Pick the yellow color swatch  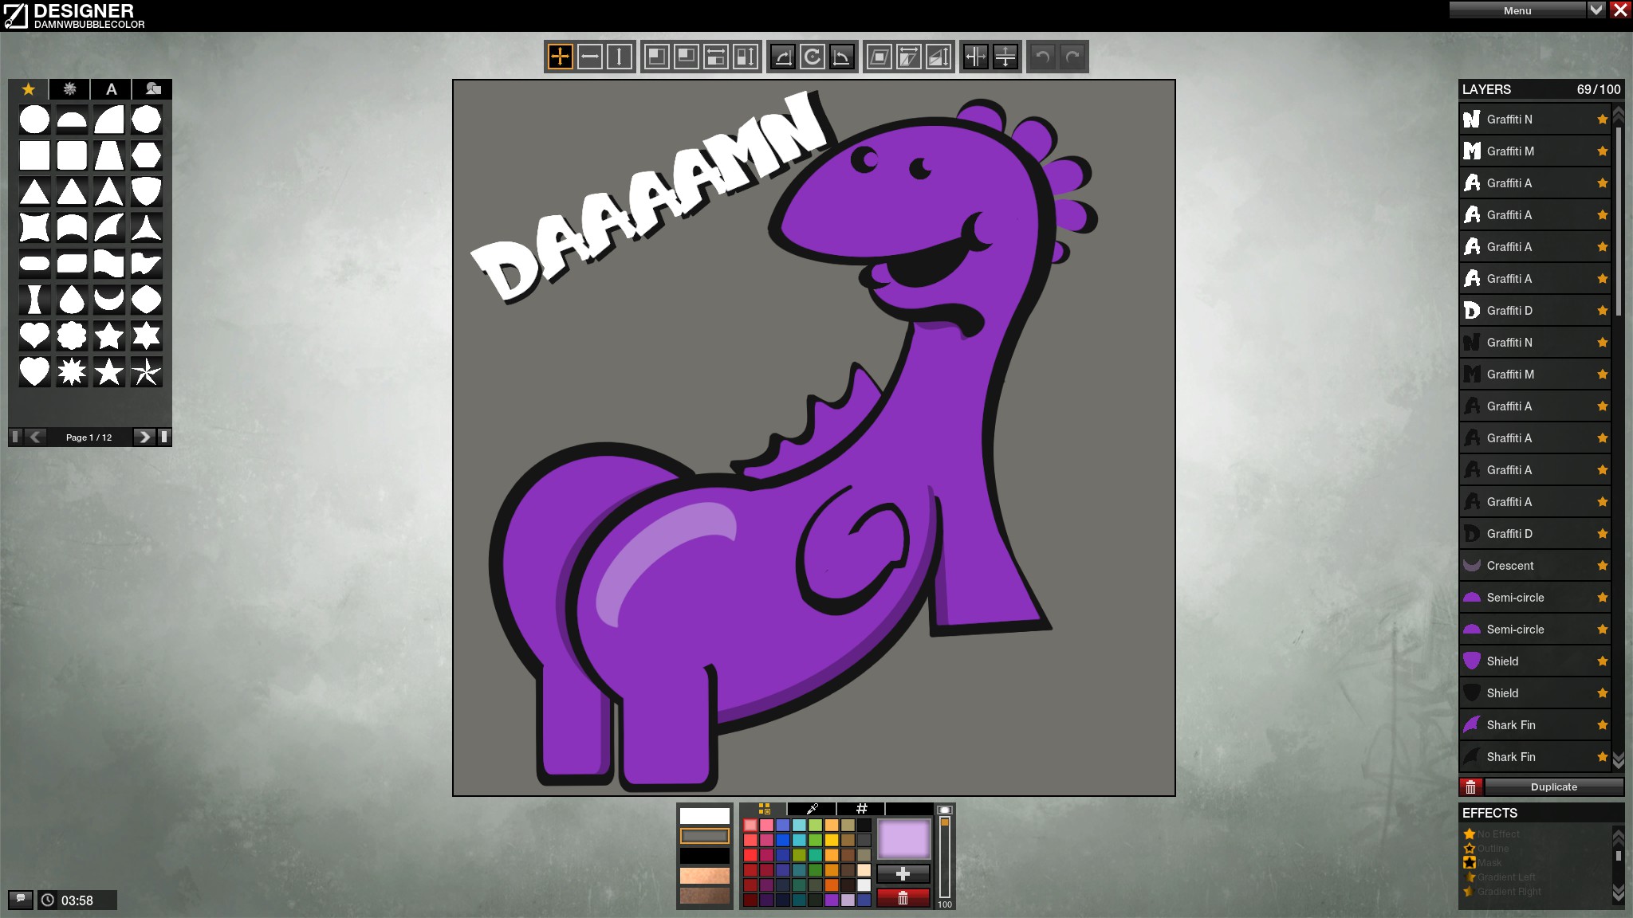point(832,840)
